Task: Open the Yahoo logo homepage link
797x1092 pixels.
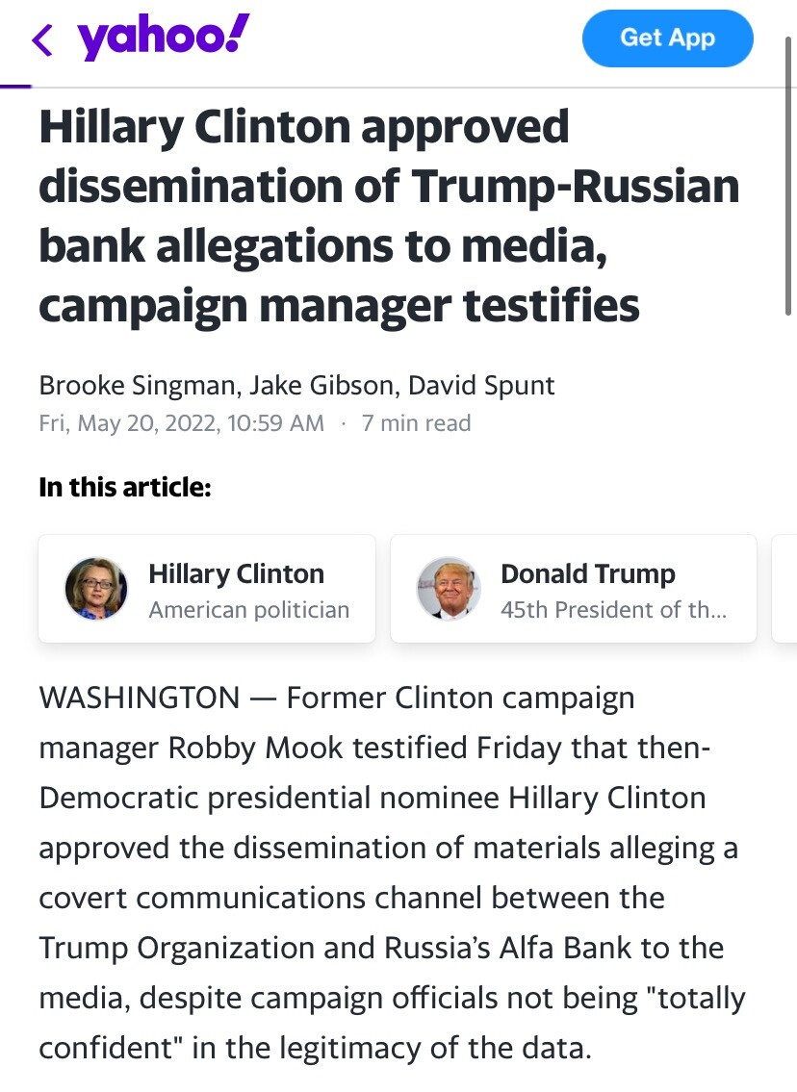Action: click(163, 39)
